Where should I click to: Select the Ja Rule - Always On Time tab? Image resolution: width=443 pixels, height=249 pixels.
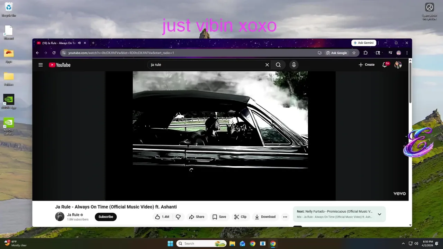coord(58,43)
